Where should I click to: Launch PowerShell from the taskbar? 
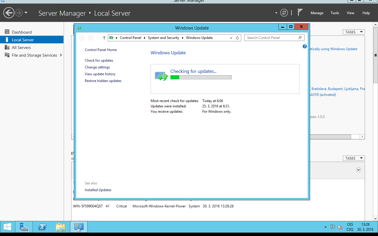(42, 227)
